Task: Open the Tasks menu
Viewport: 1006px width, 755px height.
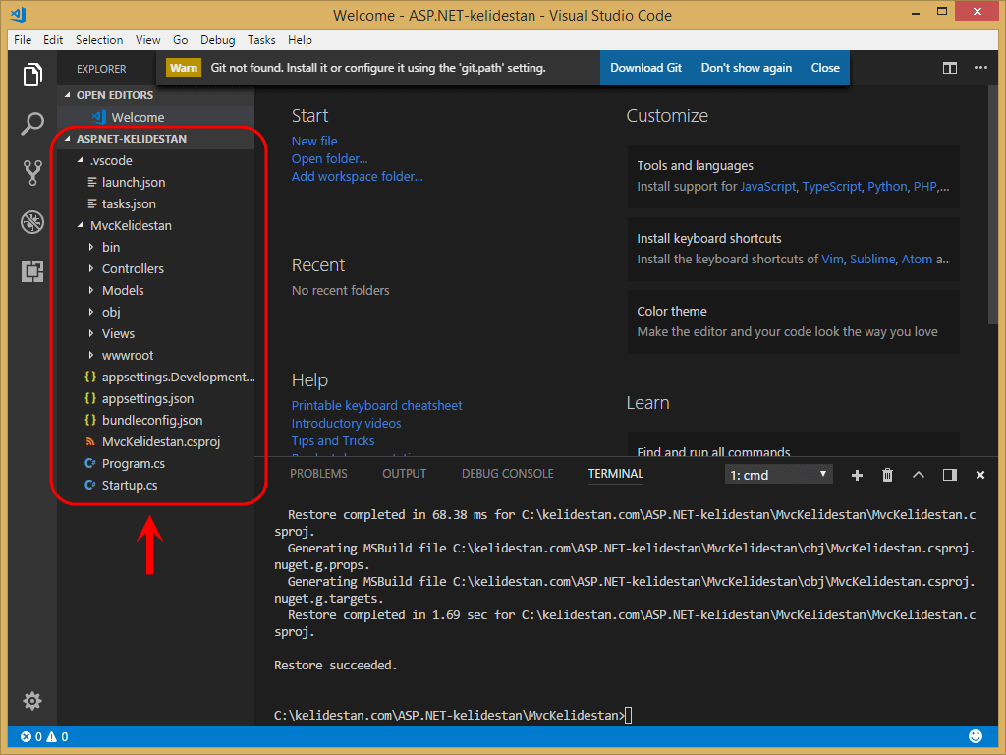Action: pyautogui.click(x=261, y=39)
